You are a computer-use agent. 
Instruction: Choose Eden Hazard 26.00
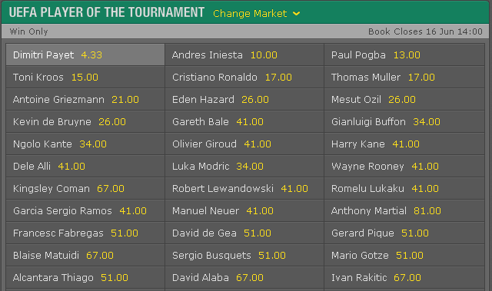[244, 99]
